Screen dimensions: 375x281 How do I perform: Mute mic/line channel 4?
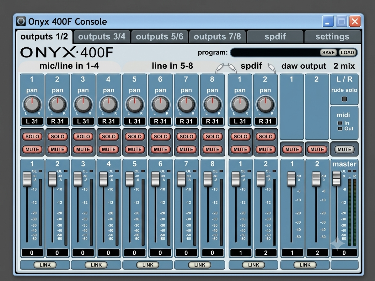tap(109, 149)
